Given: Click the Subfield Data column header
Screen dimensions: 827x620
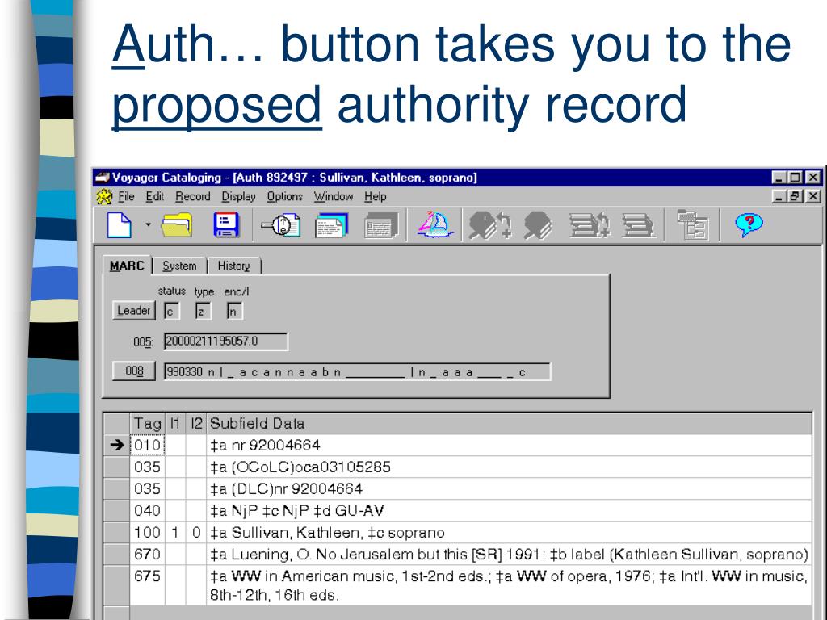Looking at the screenshot, I should pyautogui.click(x=509, y=423).
